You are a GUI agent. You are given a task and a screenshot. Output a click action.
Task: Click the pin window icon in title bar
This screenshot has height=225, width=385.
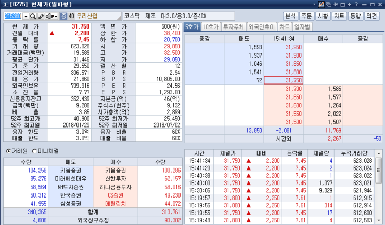pyautogui.click(x=336, y=4)
